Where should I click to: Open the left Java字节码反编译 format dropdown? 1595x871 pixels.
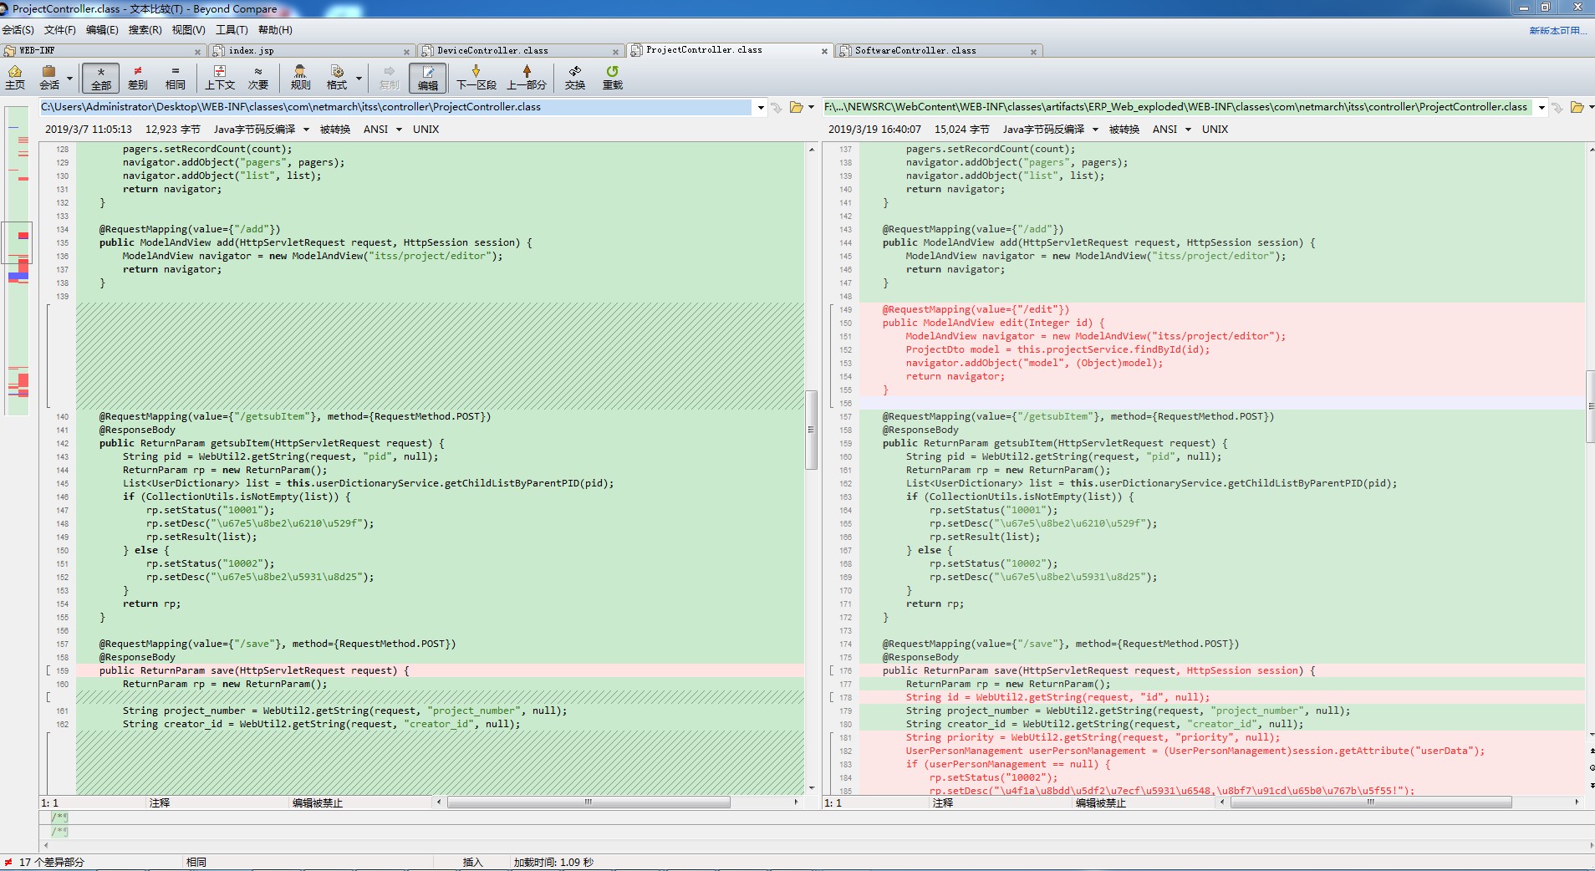click(261, 130)
